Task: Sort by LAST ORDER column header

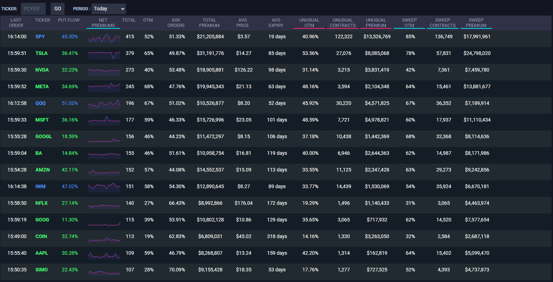Action: (x=16, y=23)
